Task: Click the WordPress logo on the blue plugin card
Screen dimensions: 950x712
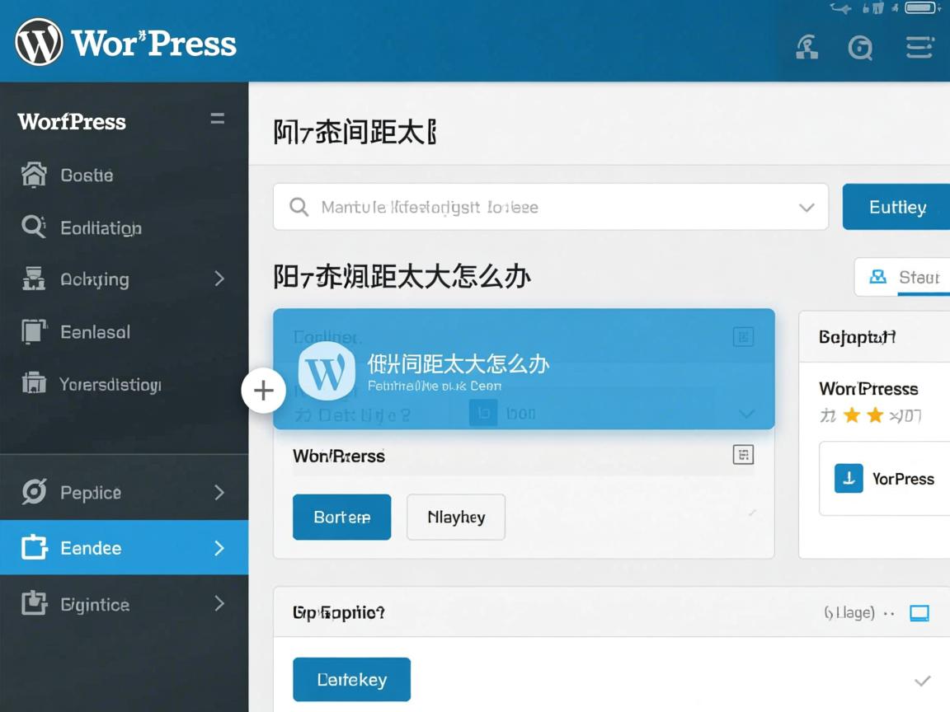Action: [327, 372]
